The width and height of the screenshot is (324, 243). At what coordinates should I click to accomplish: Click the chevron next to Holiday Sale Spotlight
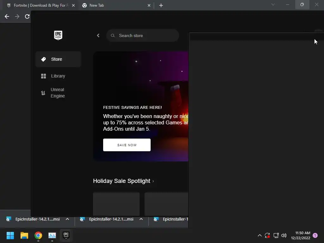point(153,181)
